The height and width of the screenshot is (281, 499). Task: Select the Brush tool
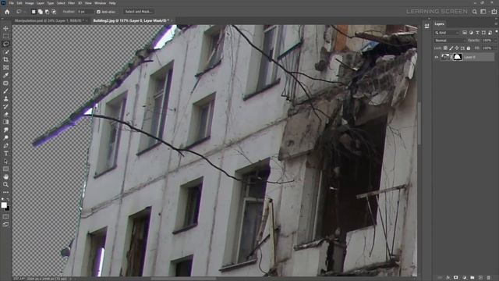pyautogui.click(x=5, y=91)
